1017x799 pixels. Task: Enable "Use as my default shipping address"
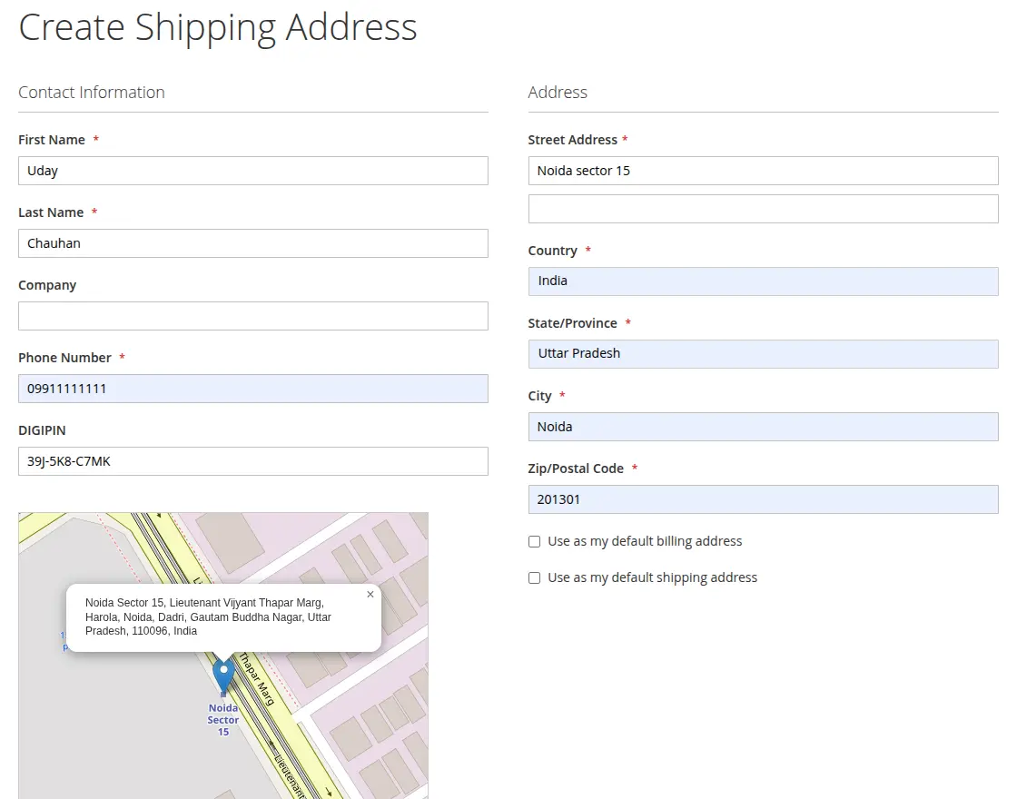534,577
